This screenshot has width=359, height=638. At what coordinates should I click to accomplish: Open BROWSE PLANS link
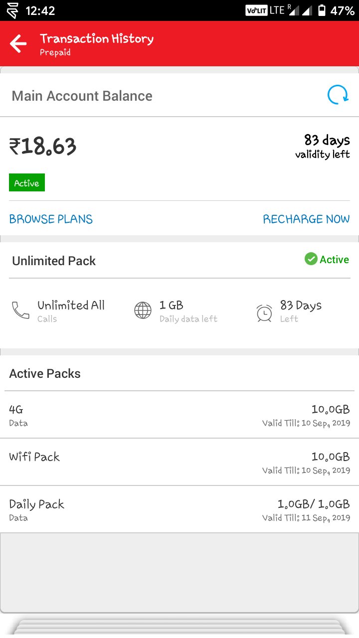[51, 219]
